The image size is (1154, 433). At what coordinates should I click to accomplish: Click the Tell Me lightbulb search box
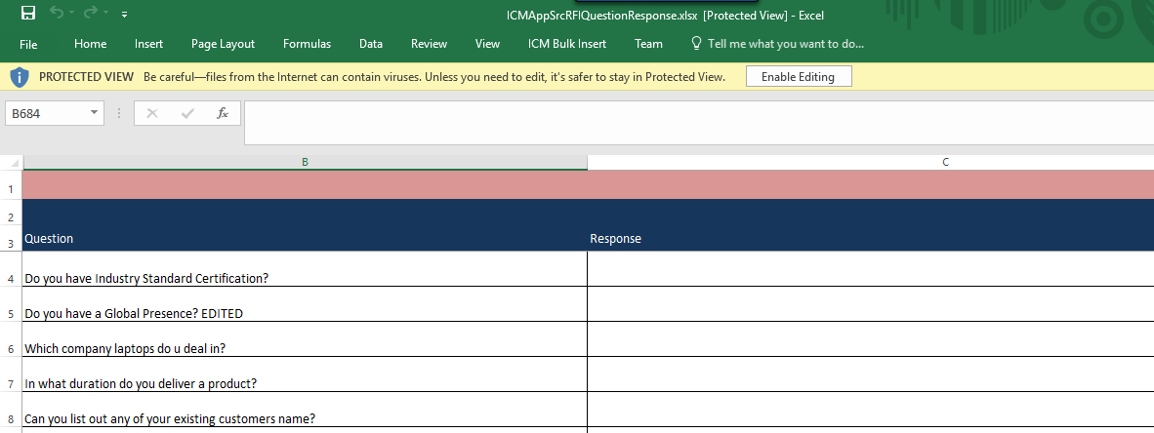click(777, 44)
